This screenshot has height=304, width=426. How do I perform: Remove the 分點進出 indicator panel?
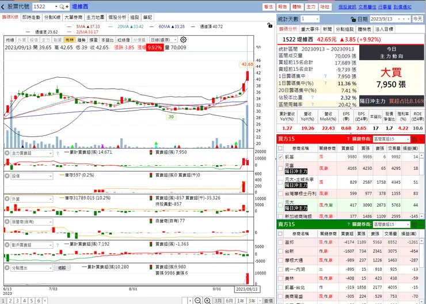click(x=7, y=268)
